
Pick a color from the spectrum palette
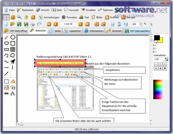point(158,89)
